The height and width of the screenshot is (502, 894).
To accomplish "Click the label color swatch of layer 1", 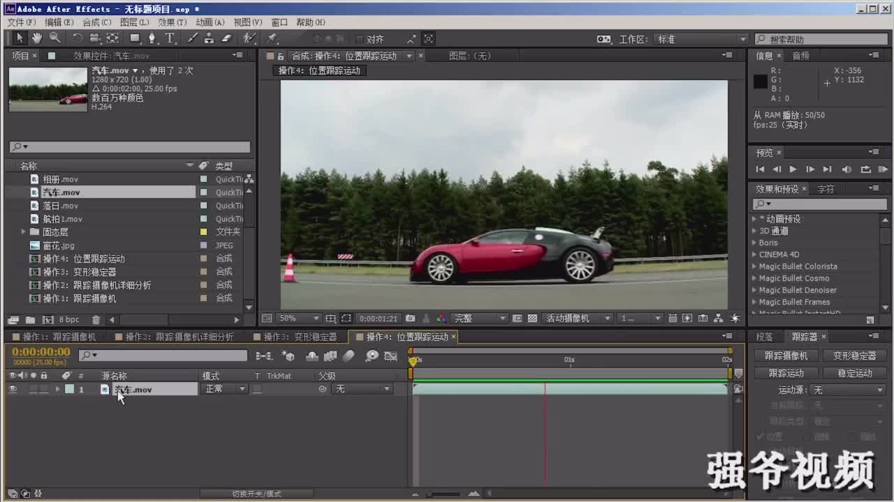I will pyautogui.click(x=69, y=389).
